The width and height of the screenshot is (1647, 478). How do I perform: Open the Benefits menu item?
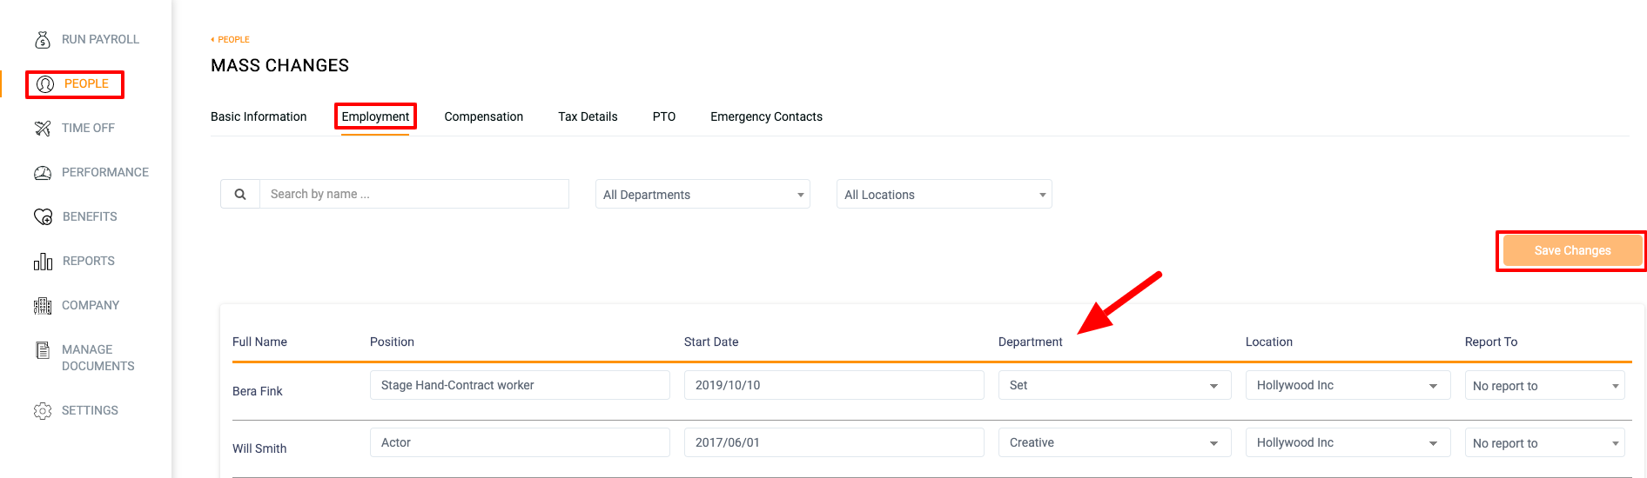click(90, 217)
